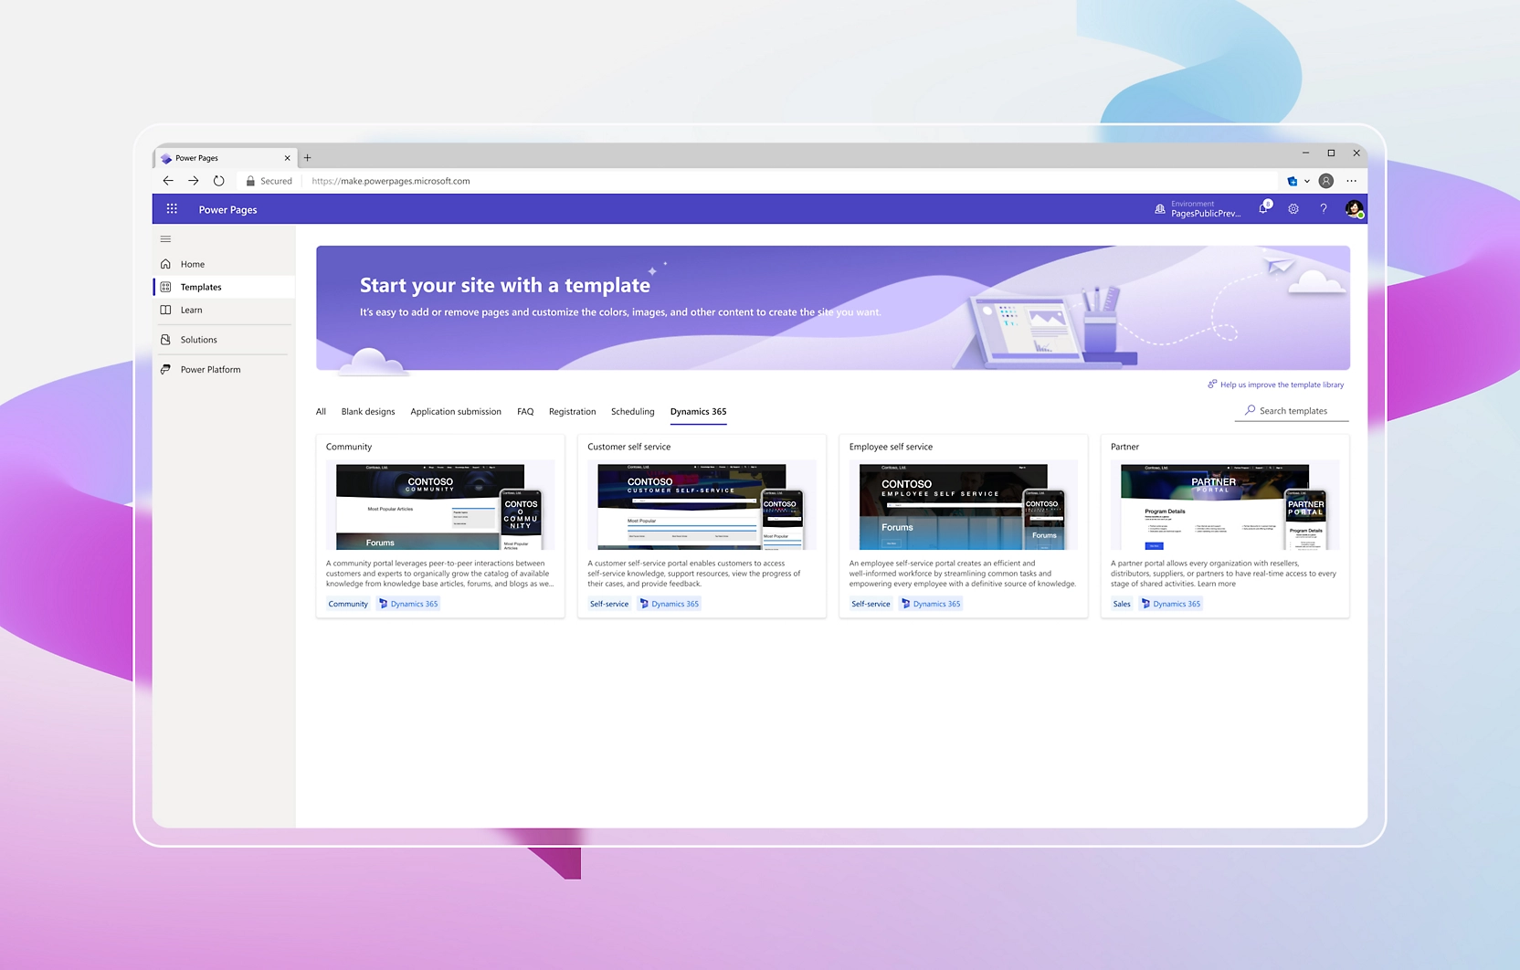Screen dimensions: 1520x970
Task: Click the Templates grid icon in sidebar
Action: click(165, 287)
